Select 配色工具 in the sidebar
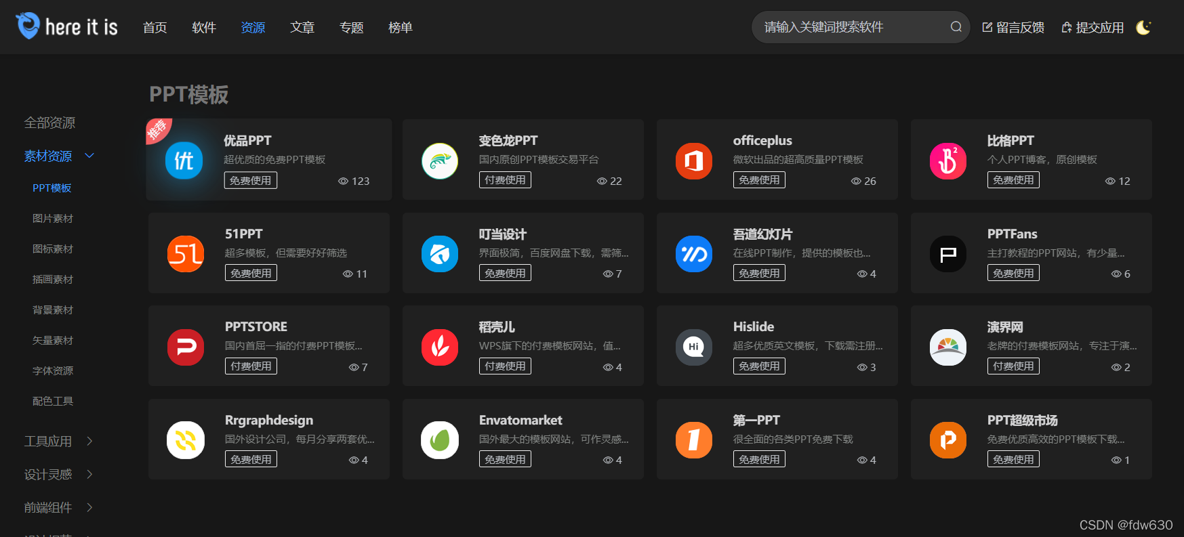This screenshot has height=537, width=1184. (53, 401)
